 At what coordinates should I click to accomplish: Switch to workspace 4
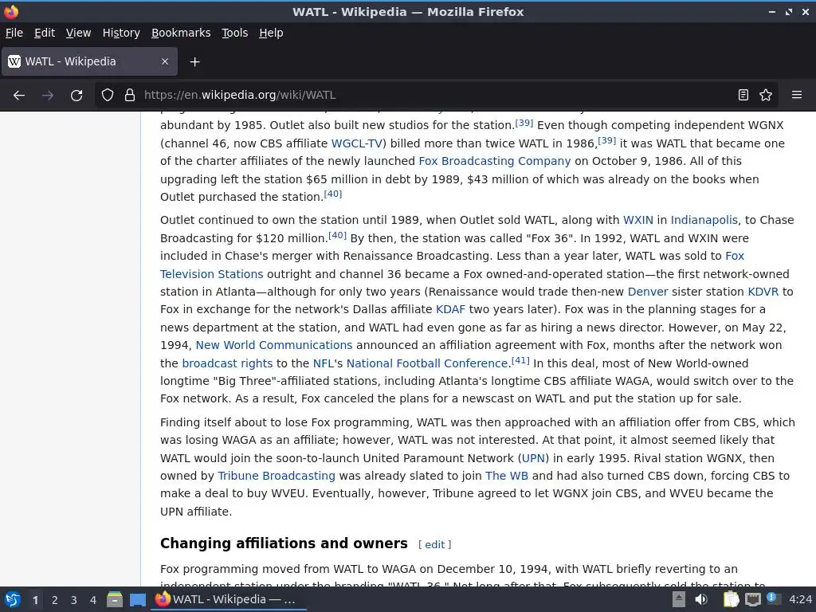(x=93, y=600)
